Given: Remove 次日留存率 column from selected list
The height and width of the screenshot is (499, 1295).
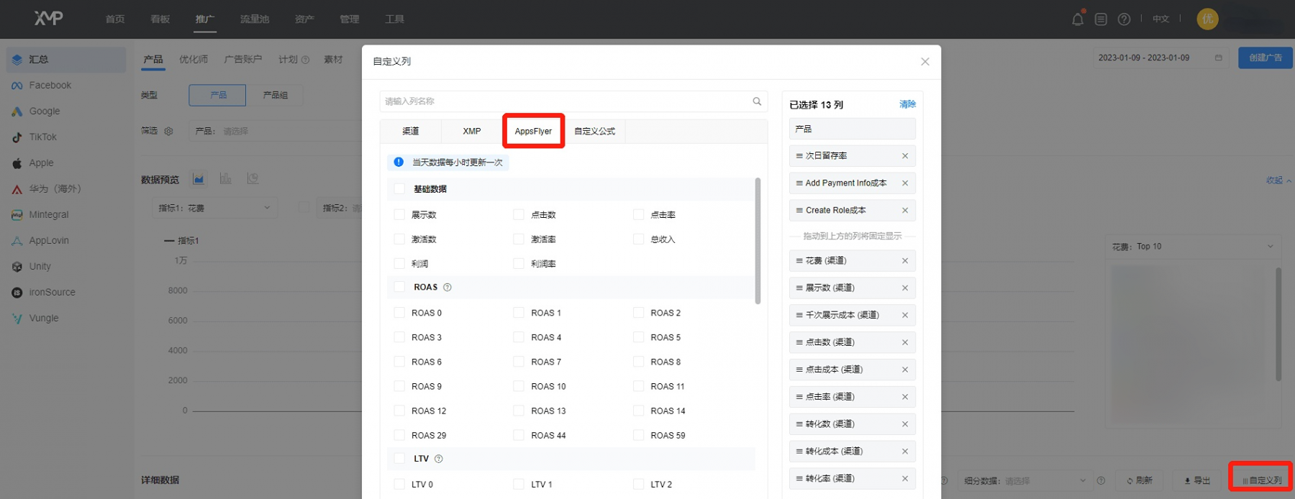Looking at the screenshot, I should [905, 156].
